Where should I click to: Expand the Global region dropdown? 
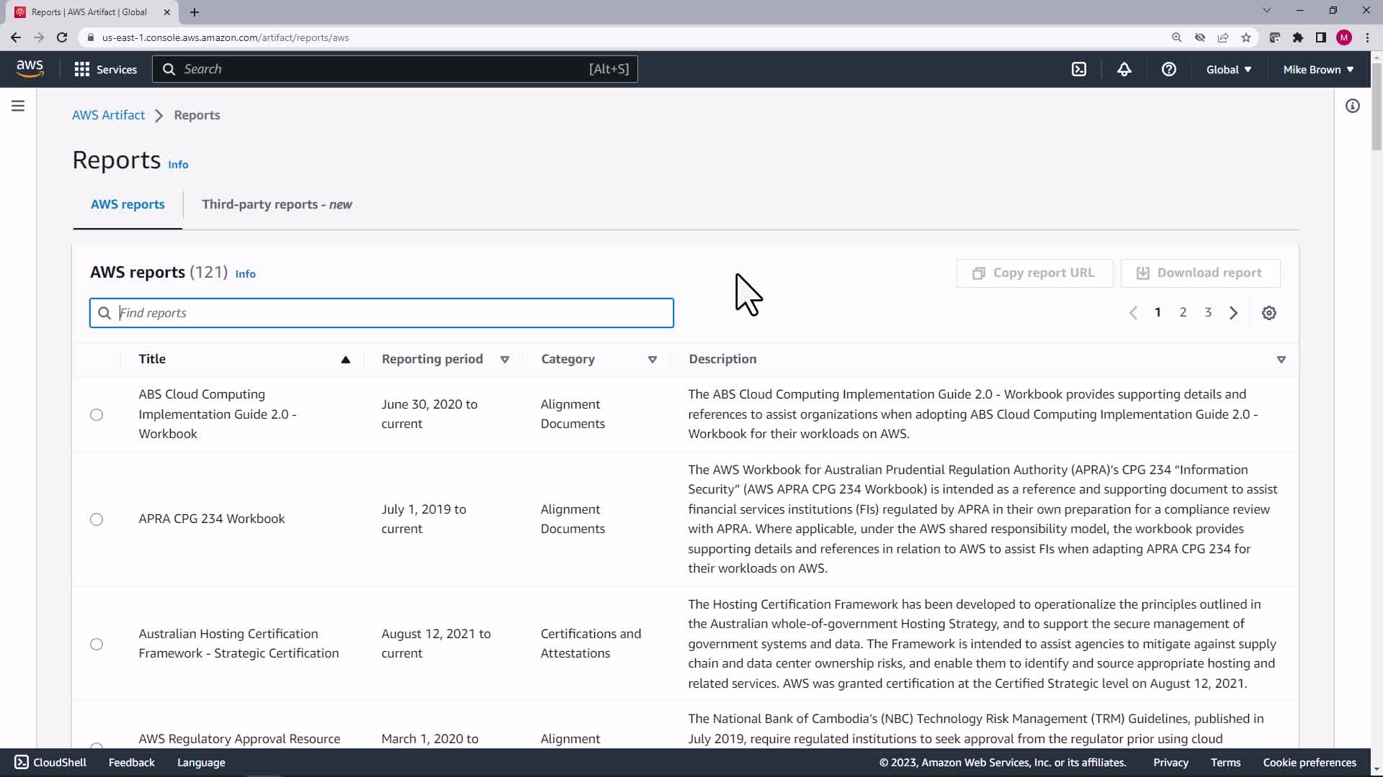pos(1228,70)
